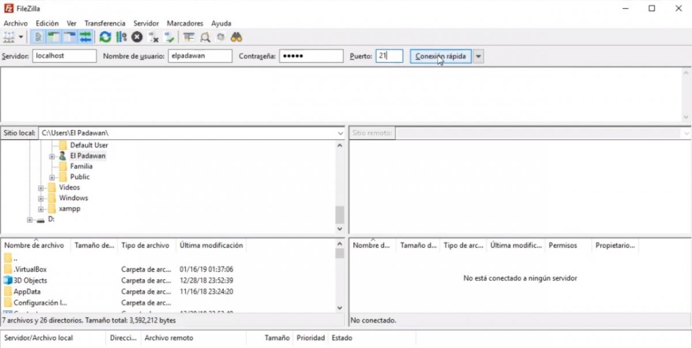Click the Puerto port field
692x348 pixels.
click(x=389, y=56)
